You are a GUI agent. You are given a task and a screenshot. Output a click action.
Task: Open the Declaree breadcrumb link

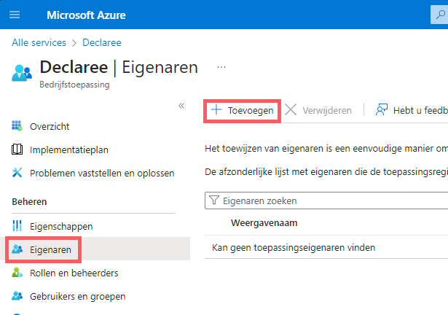(102, 43)
